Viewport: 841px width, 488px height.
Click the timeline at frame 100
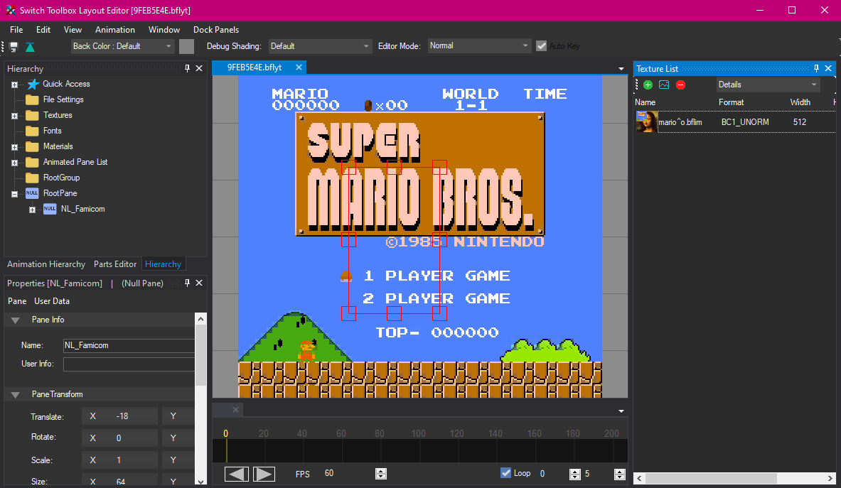click(418, 433)
